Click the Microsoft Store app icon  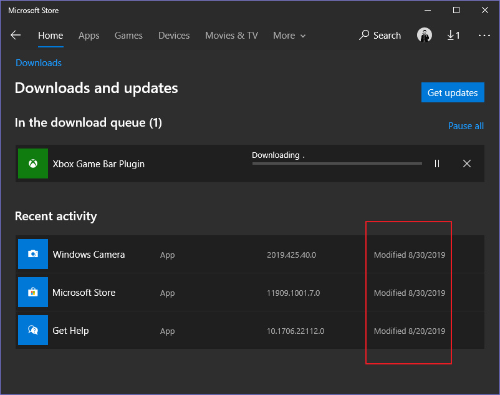33,292
